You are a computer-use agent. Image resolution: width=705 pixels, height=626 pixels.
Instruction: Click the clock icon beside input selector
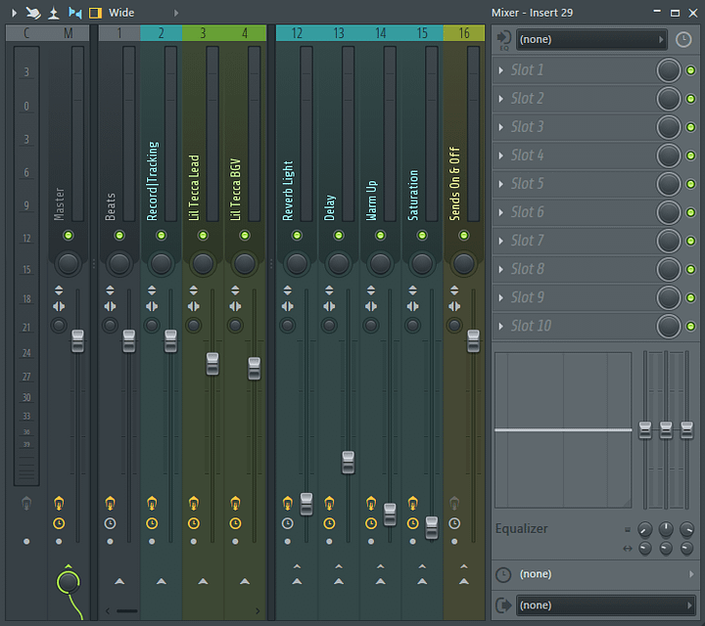coord(683,39)
